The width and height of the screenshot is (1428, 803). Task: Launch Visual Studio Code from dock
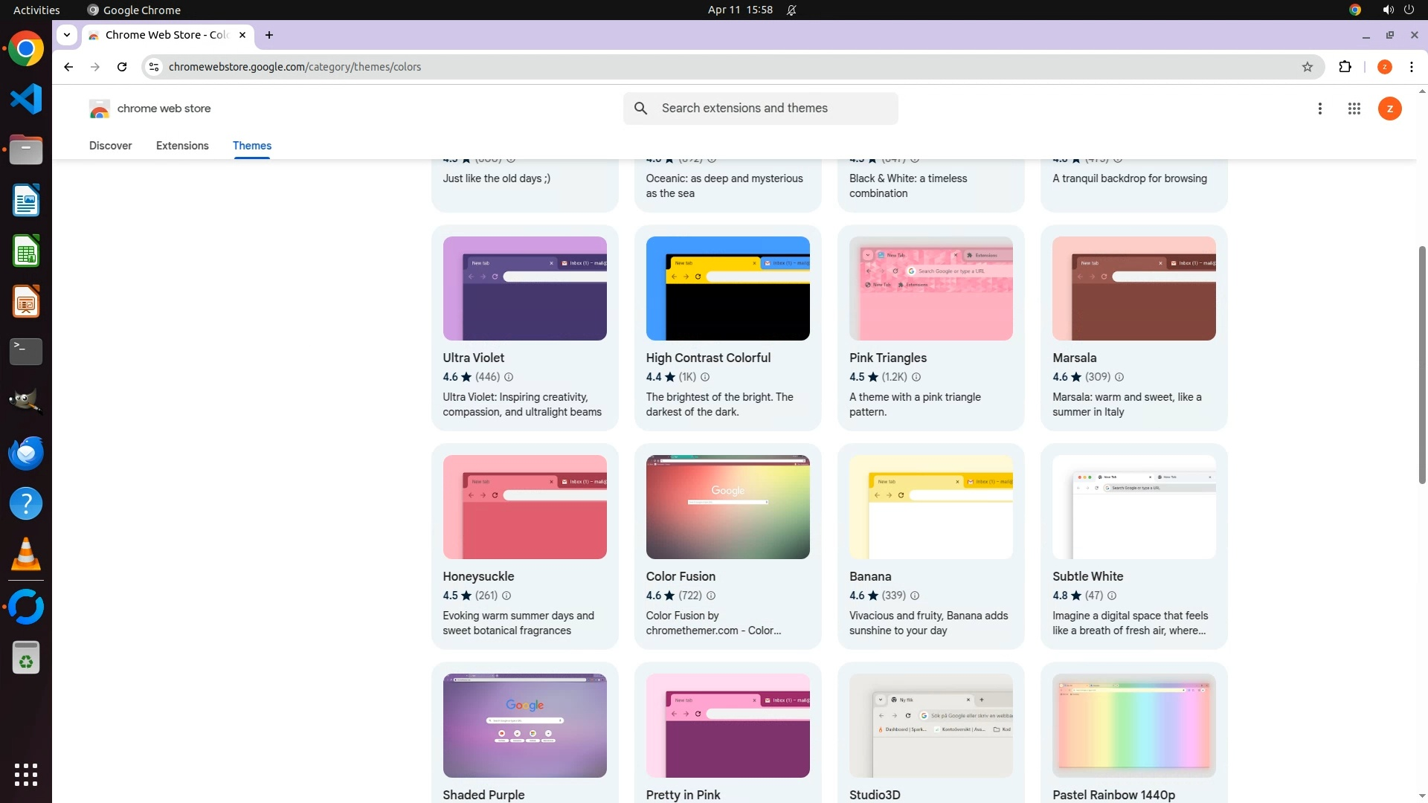[x=26, y=99]
